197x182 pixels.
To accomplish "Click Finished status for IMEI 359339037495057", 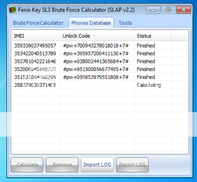I will tap(146, 46).
